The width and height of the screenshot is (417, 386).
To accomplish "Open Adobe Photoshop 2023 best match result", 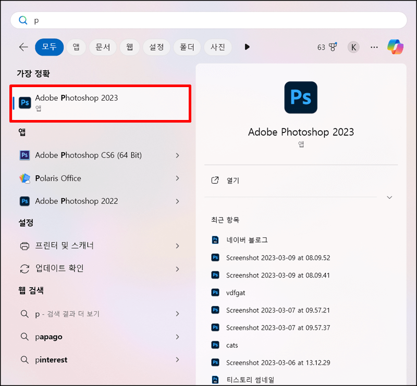I will [100, 104].
